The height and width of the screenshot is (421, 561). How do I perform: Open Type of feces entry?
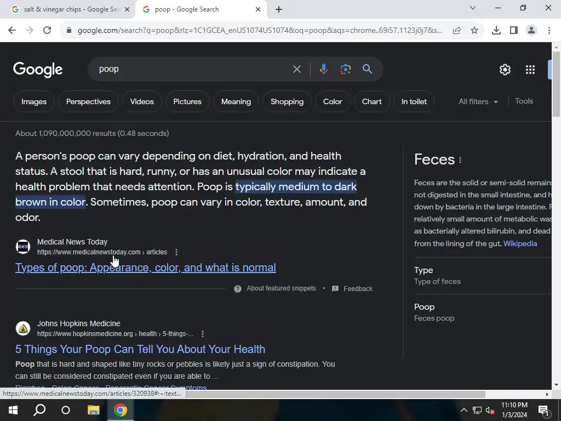(437, 282)
